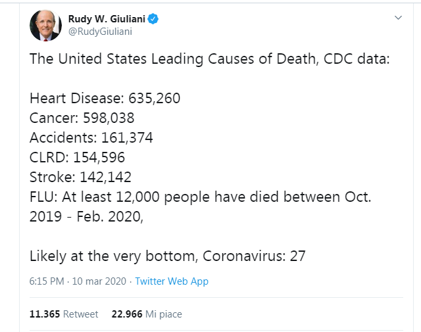The width and height of the screenshot is (421, 332).
Task: Open the Twitter Web App source link
Action: 172,281
